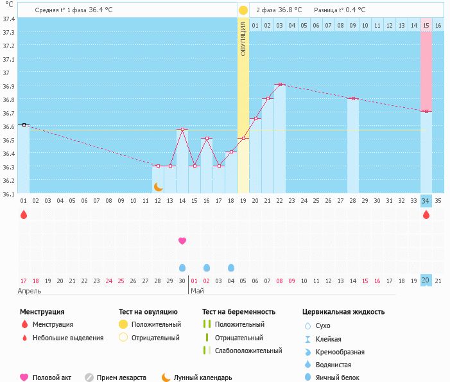Click the 'Лунный календарь' legend label
Viewport: 450px width, 382px height.
click(202, 378)
